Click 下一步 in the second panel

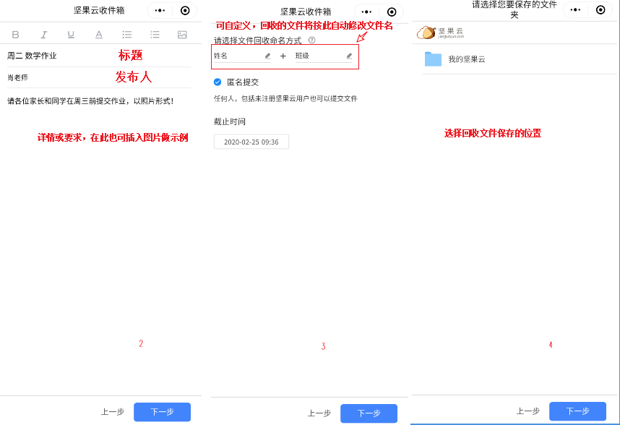(369, 413)
